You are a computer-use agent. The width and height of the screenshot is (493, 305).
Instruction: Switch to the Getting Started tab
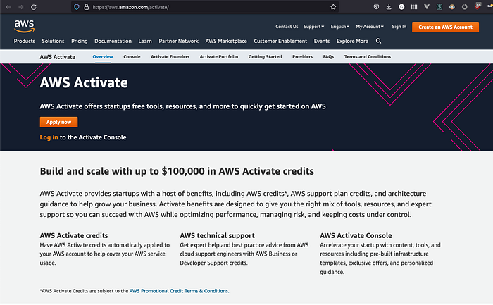pos(265,57)
